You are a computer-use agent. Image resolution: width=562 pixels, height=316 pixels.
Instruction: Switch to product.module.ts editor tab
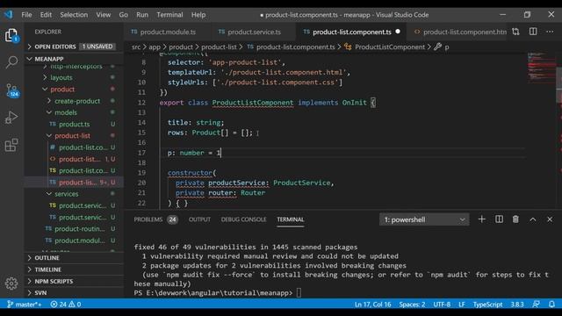(168, 32)
